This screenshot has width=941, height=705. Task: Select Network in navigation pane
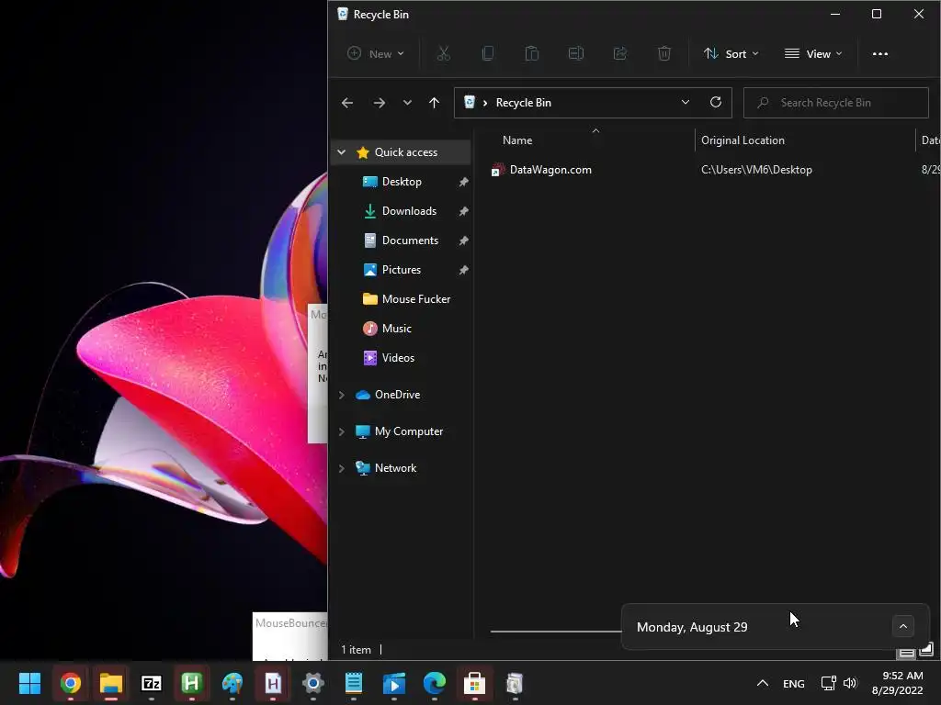click(395, 468)
